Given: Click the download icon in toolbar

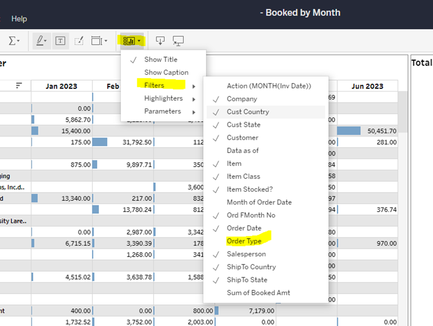Looking at the screenshot, I should pyautogui.click(x=160, y=41).
